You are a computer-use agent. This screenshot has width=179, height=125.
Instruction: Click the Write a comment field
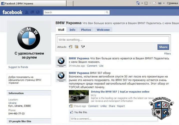pyautogui.click(x=114, y=118)
